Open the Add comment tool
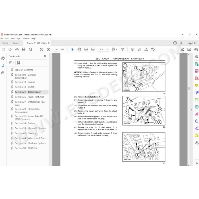Image resolution: width=199 pixels, height=199 pixels. click(133, 49)
